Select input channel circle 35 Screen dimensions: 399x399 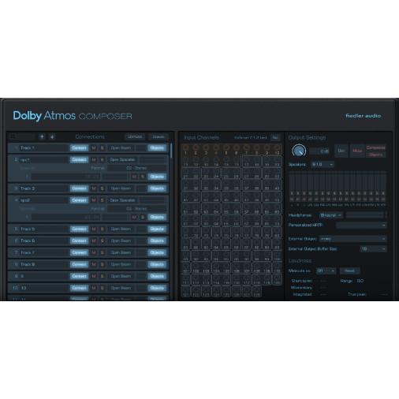pos(226,183)
